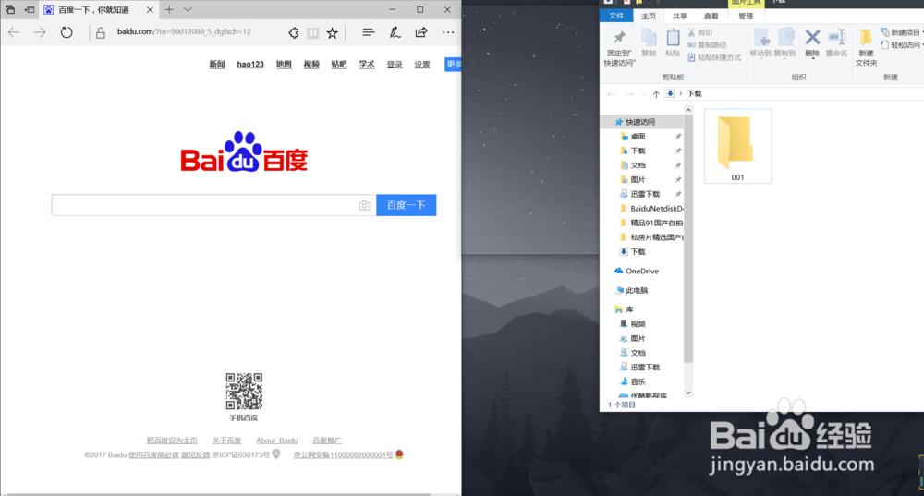
Task: Click 重命名 ribbon icon in Explorer
Action: click(836, 42)
